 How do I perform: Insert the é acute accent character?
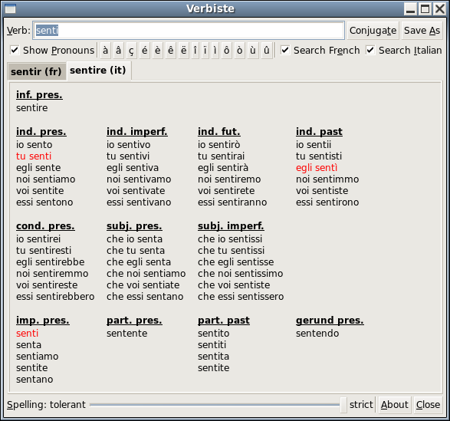coord(144,51)
